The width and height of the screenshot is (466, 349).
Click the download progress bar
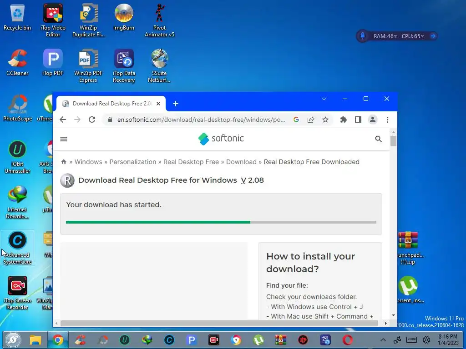click(x=221, y=222)
